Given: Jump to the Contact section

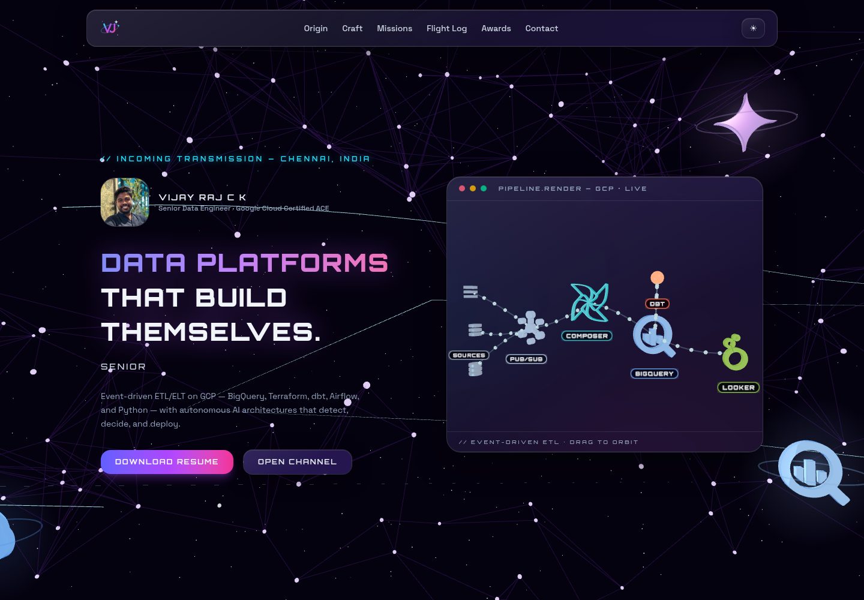Looking at the screenshot, I should coord(542,28).
